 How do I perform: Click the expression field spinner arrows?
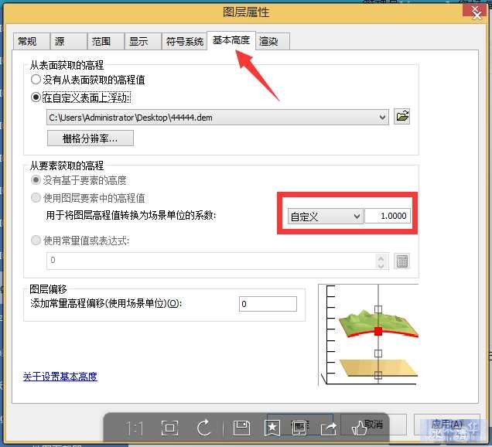[x=381, y=261]
